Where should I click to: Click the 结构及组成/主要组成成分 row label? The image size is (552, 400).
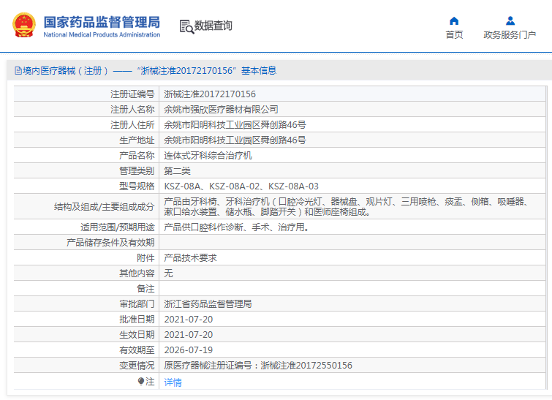point(105,207)
